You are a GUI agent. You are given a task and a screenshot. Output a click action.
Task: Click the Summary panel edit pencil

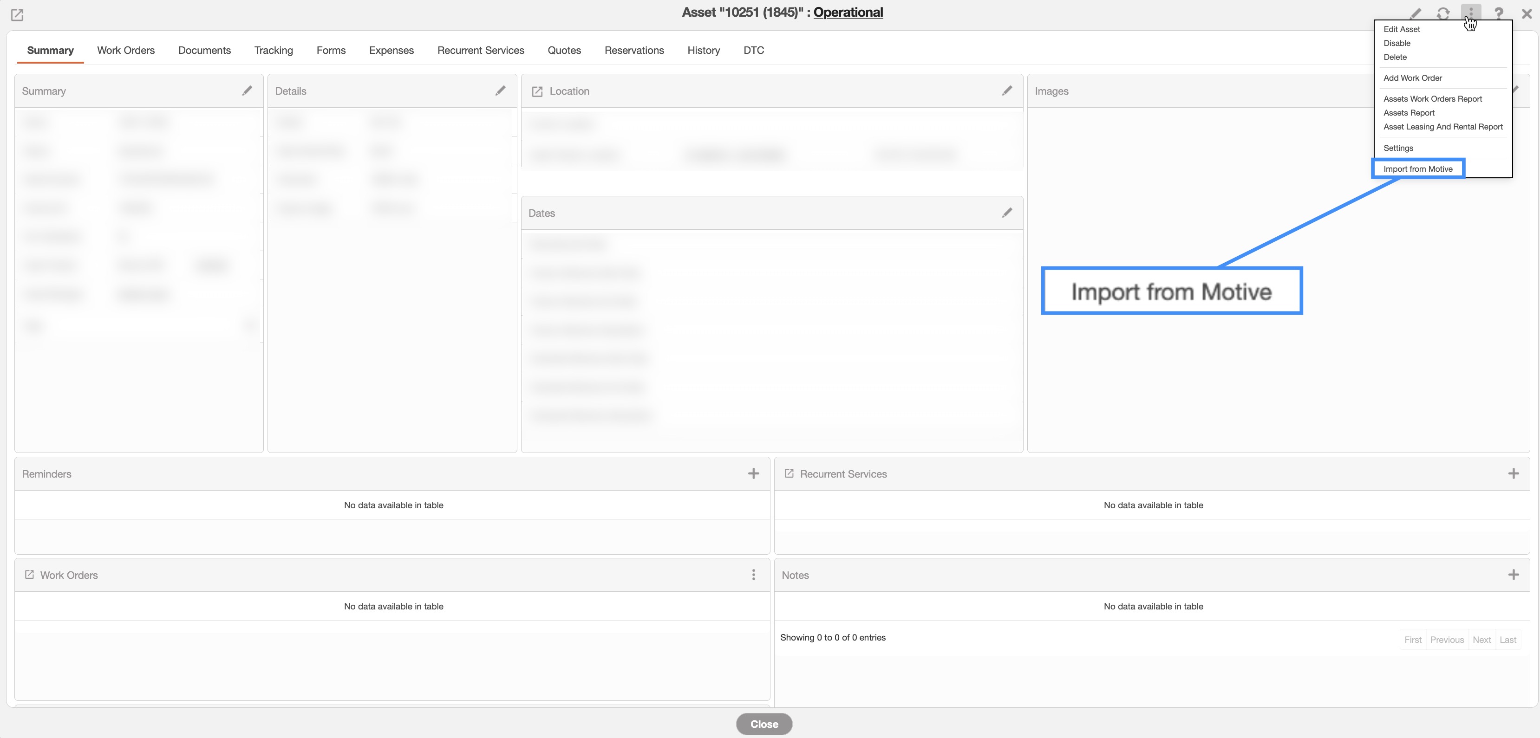click(x=247, y=91)
